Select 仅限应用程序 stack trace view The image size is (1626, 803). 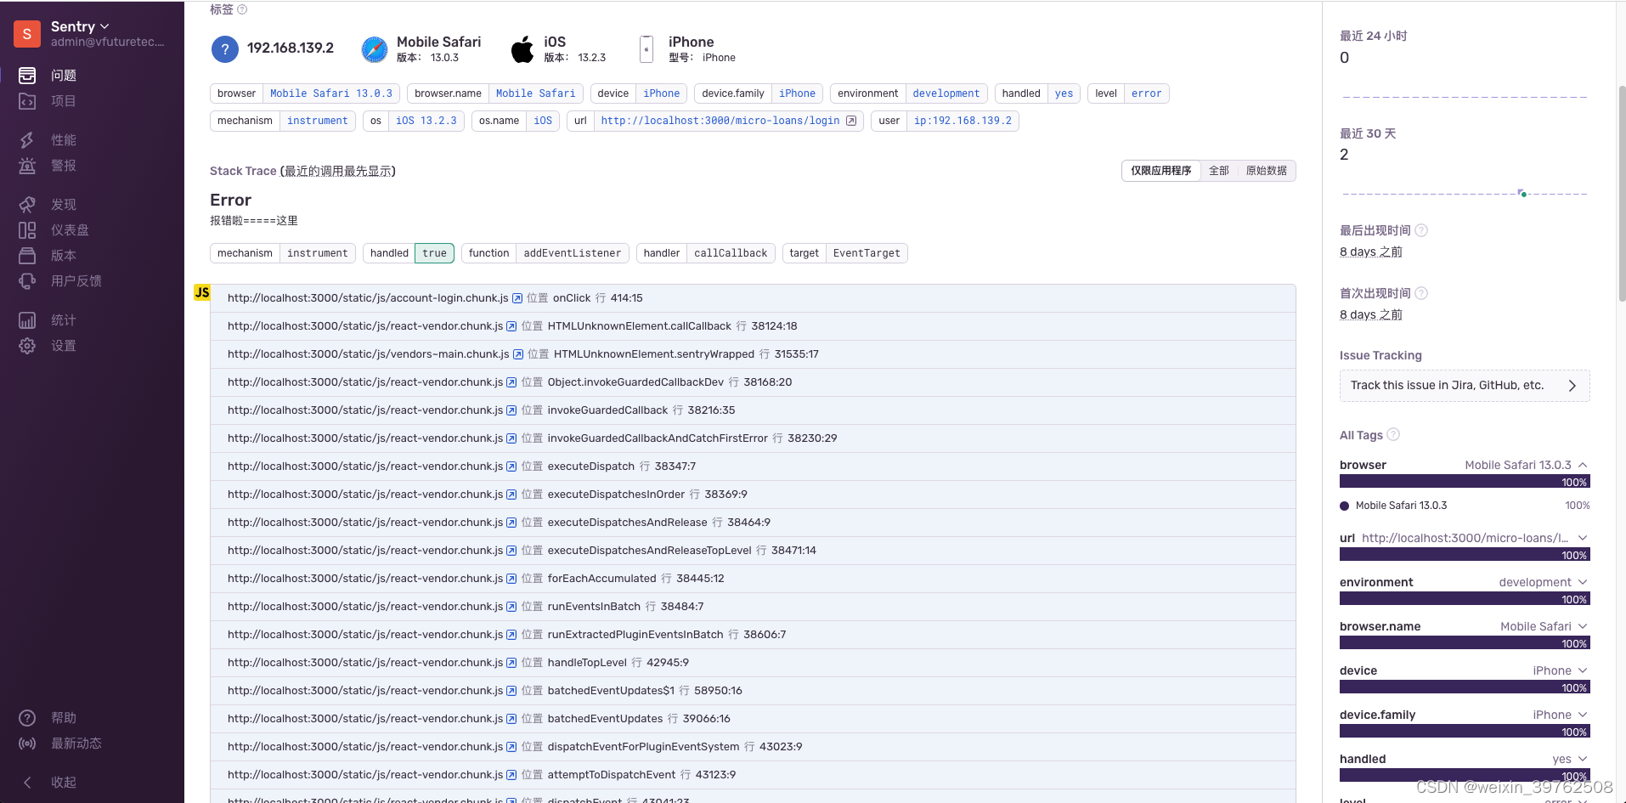pyautogui.click(x=1160, y=171)
